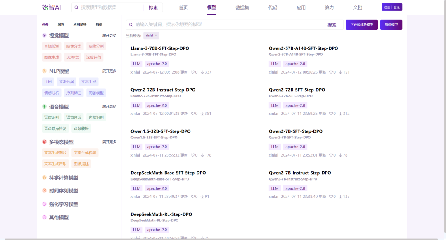
Task: Expand more 语音模型 tasks with 展开更多
Action: click(x=109, y=106)
